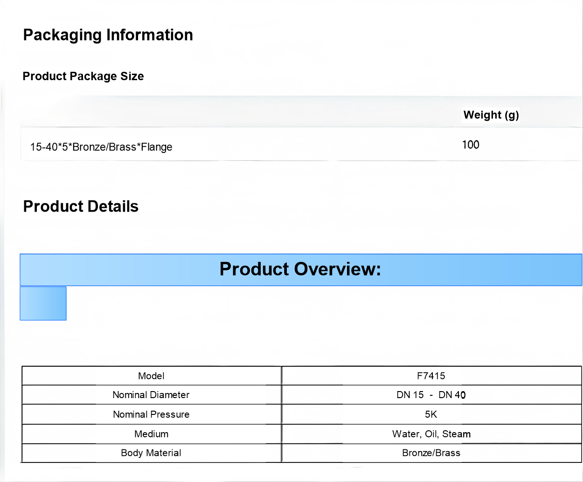The width and height of the screenshot is (583, 482).
Task: Click the 'Bronze/Brass' material value
Action: 431,453
